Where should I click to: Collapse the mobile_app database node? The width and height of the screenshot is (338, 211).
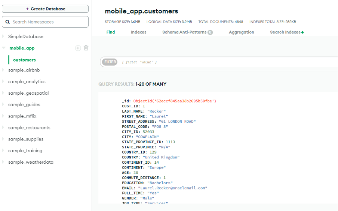point(3,48)
